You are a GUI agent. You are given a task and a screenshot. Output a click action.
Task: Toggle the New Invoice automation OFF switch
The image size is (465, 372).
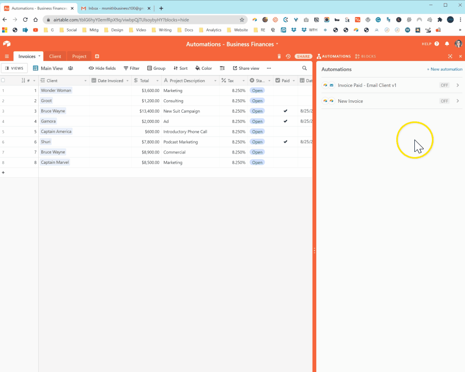444,101
